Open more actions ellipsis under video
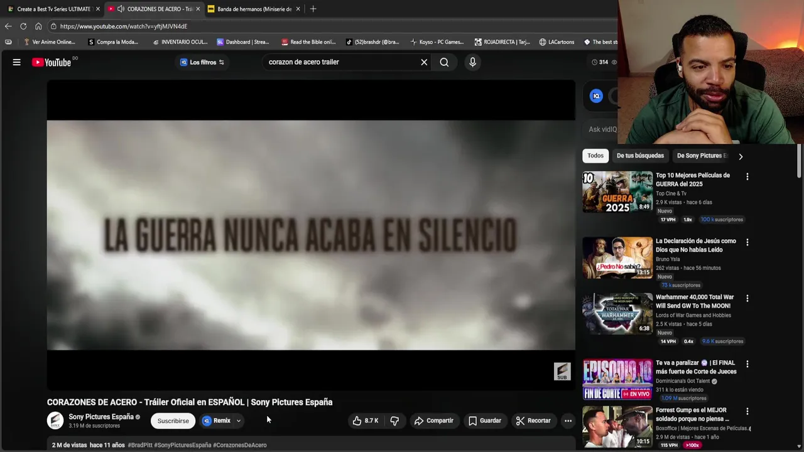The width and height of the screenshot is (804, 452). [x=568, y=421]
